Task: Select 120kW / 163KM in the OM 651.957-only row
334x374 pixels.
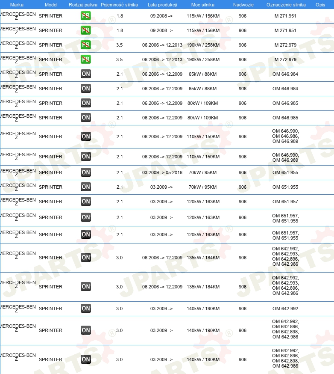Action: pyautogui.click(x=203, y=202)
